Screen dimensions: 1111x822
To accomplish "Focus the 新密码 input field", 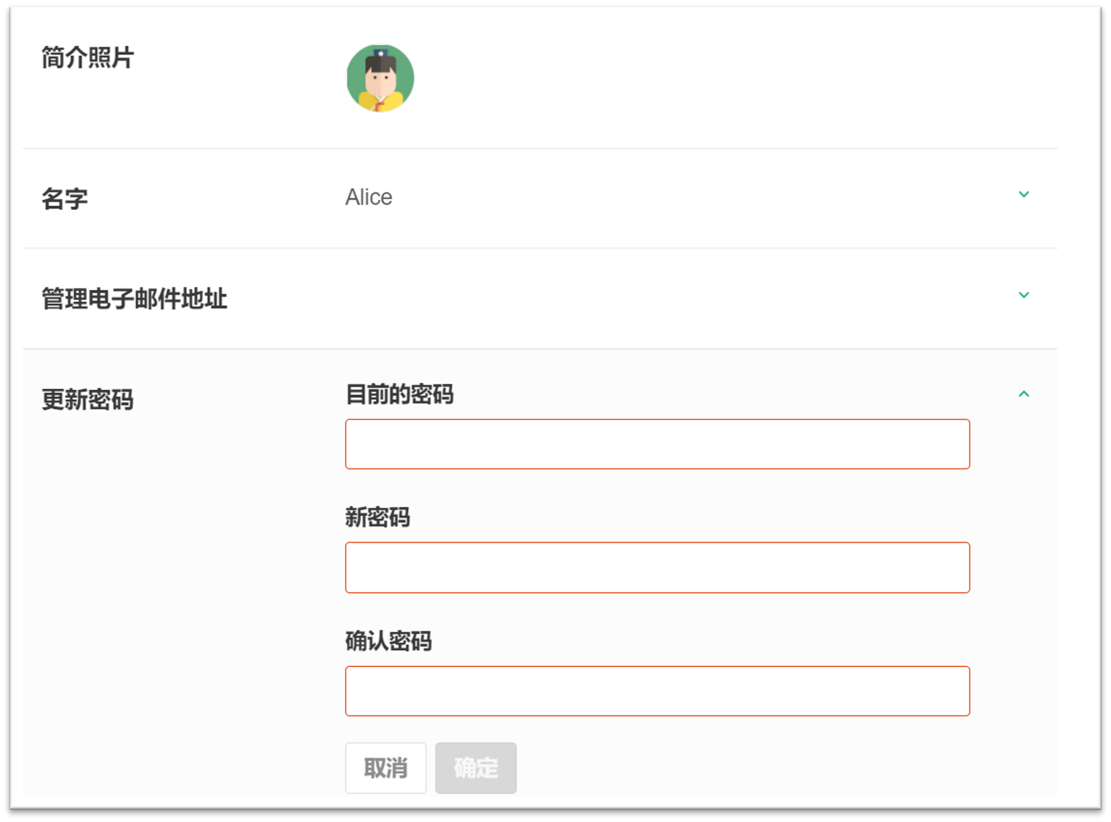I will coord(657,567).
